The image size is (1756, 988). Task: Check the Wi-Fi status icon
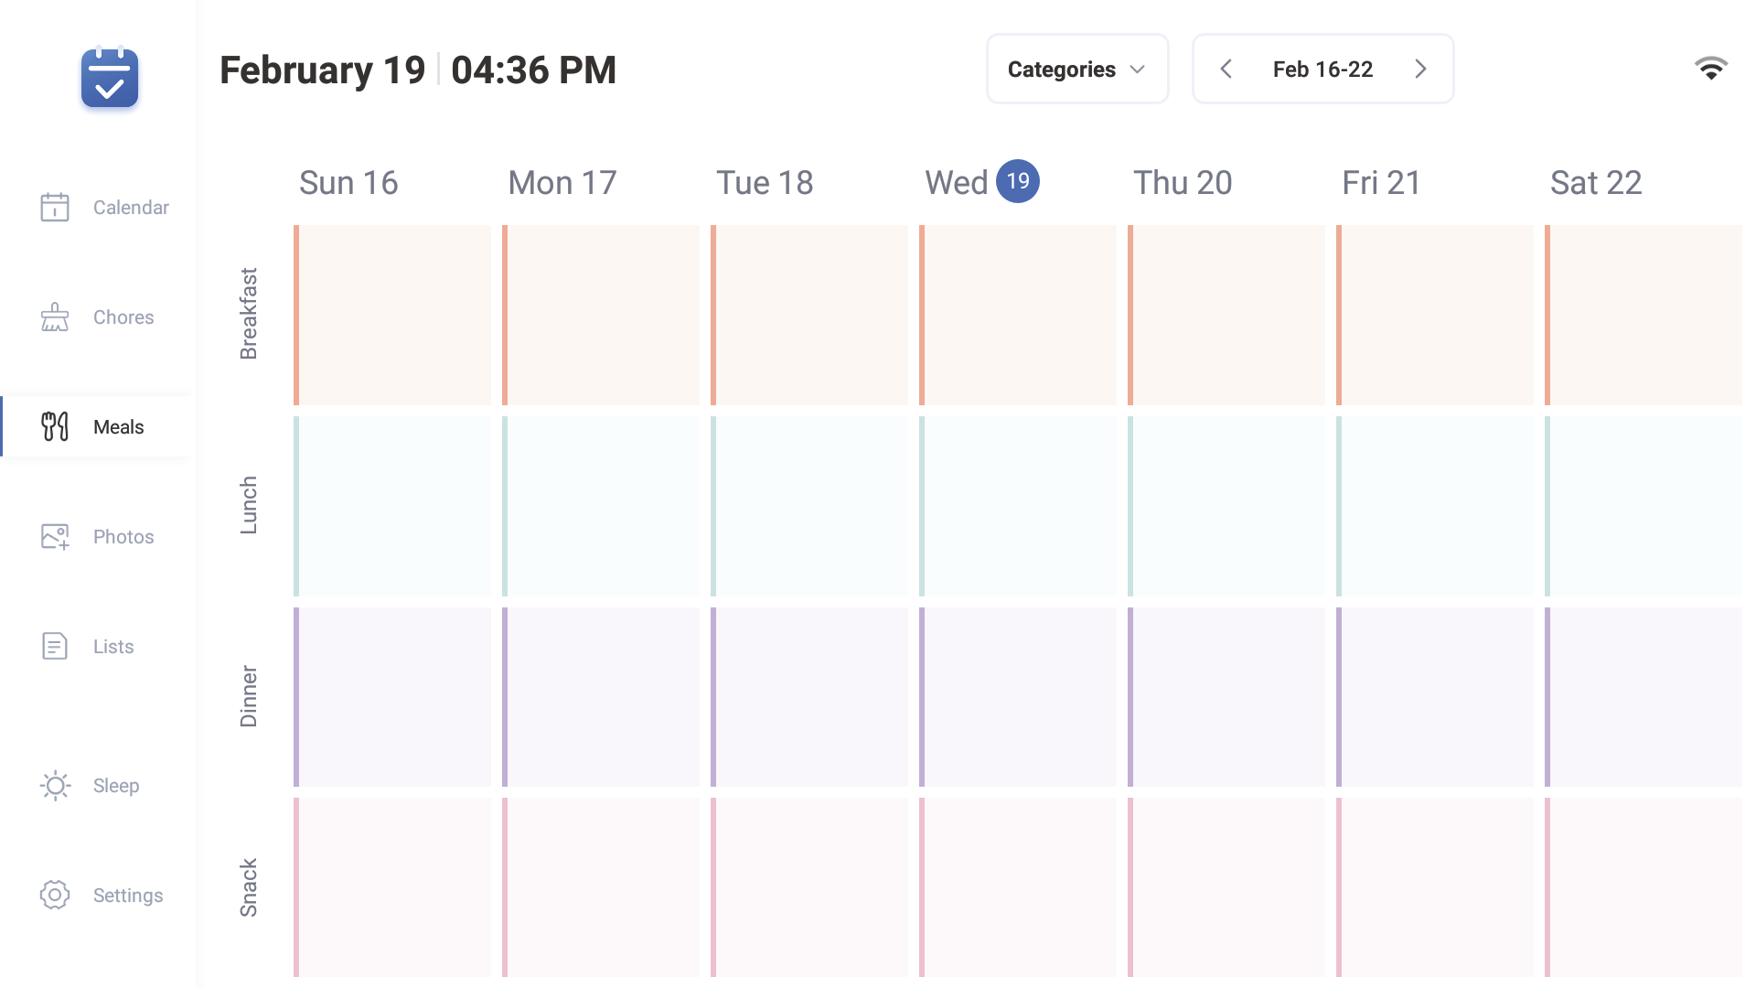coord(1710,69)
